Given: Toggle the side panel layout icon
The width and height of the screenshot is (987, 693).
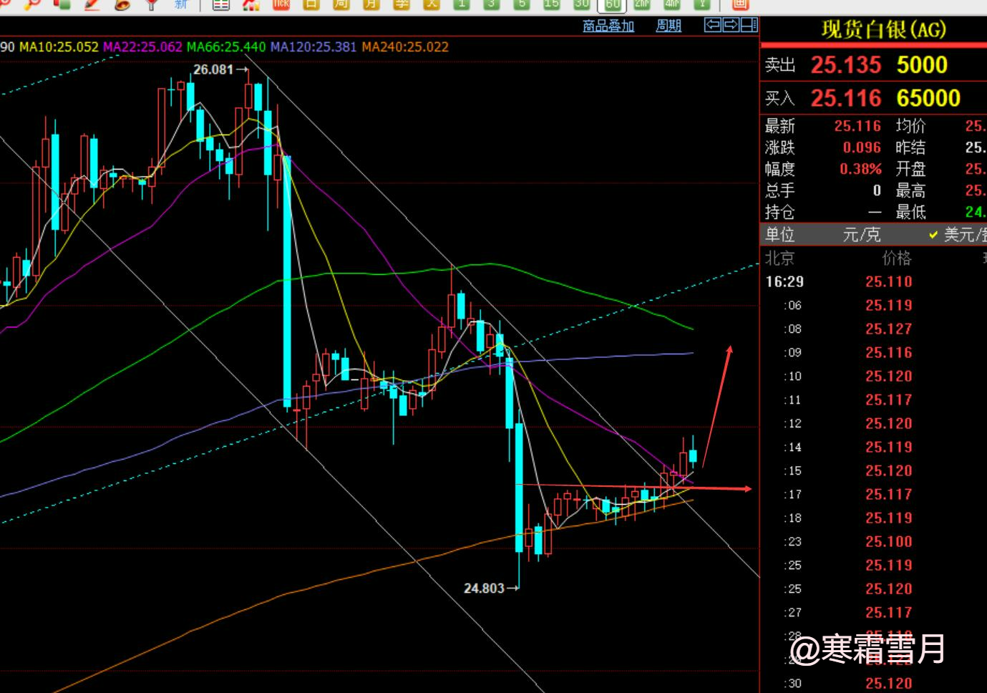Looking at the screenshot, I should tap(749, 25).
